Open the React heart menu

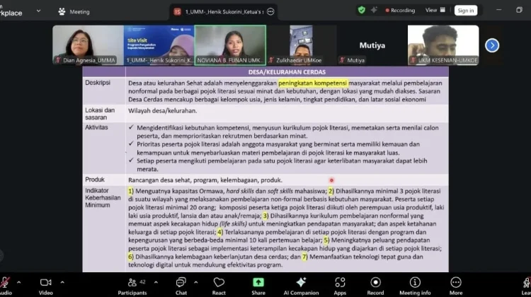(219, 286)
